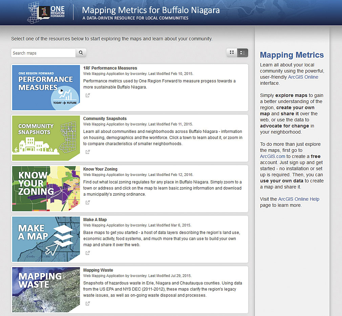Switch to grid view layout
This screenshot has width=342, height=316.
coord(232,53)
